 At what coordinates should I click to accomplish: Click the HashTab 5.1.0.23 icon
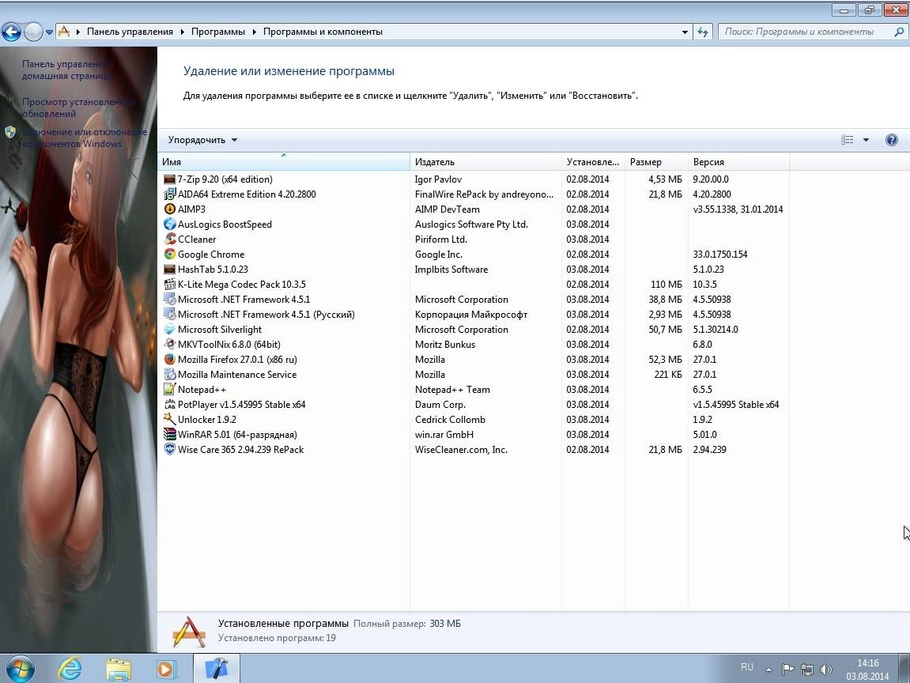tap(169, 270)
